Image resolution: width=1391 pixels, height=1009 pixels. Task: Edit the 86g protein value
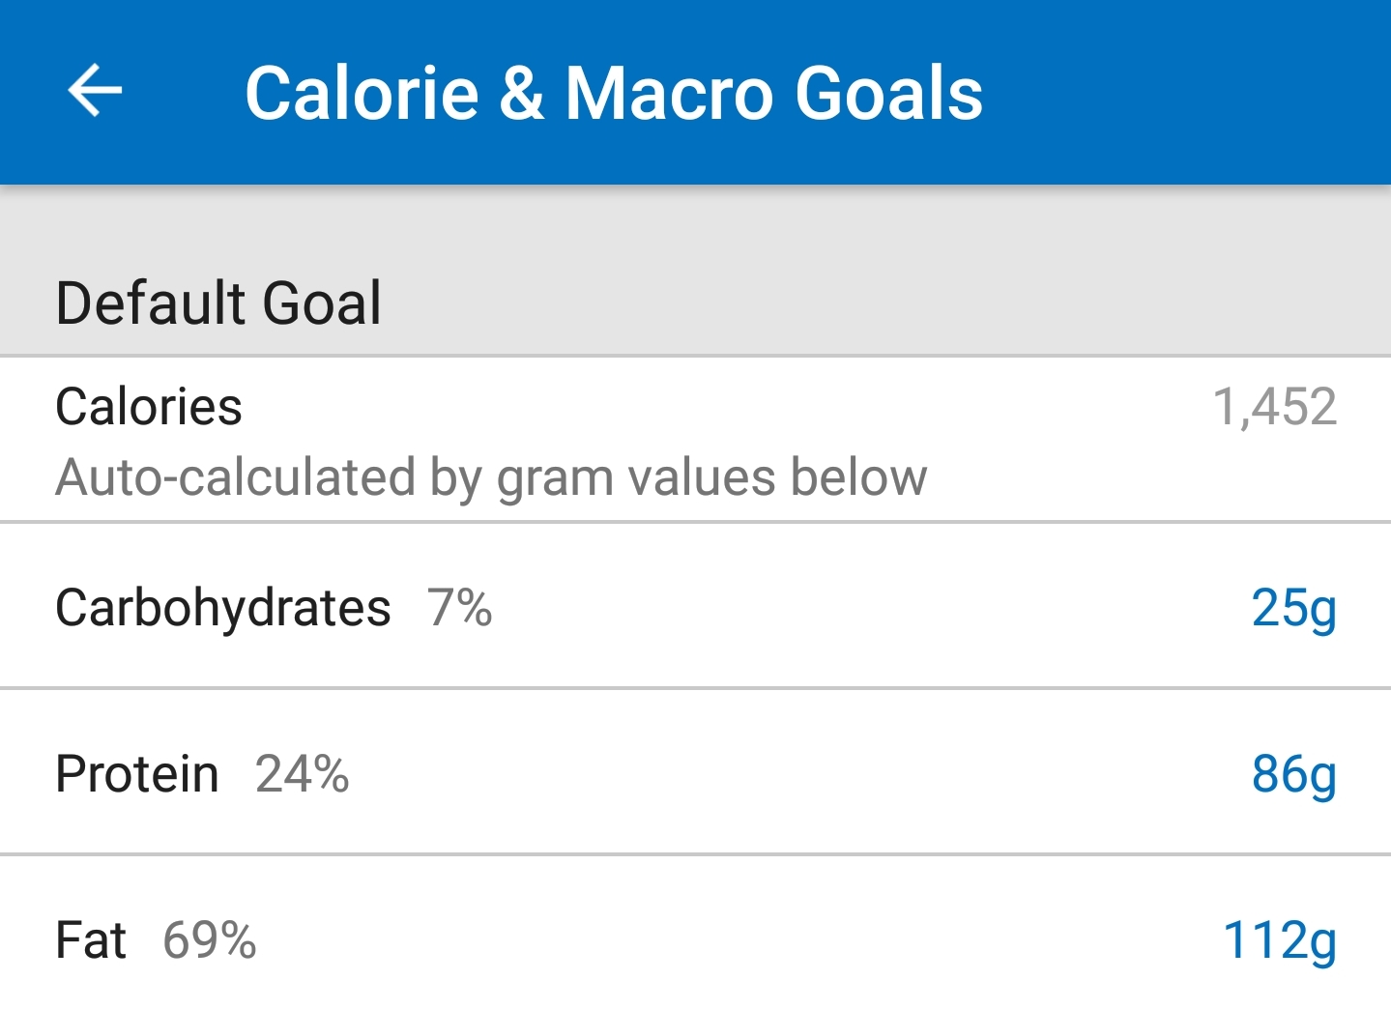(x=1293, y=775)
